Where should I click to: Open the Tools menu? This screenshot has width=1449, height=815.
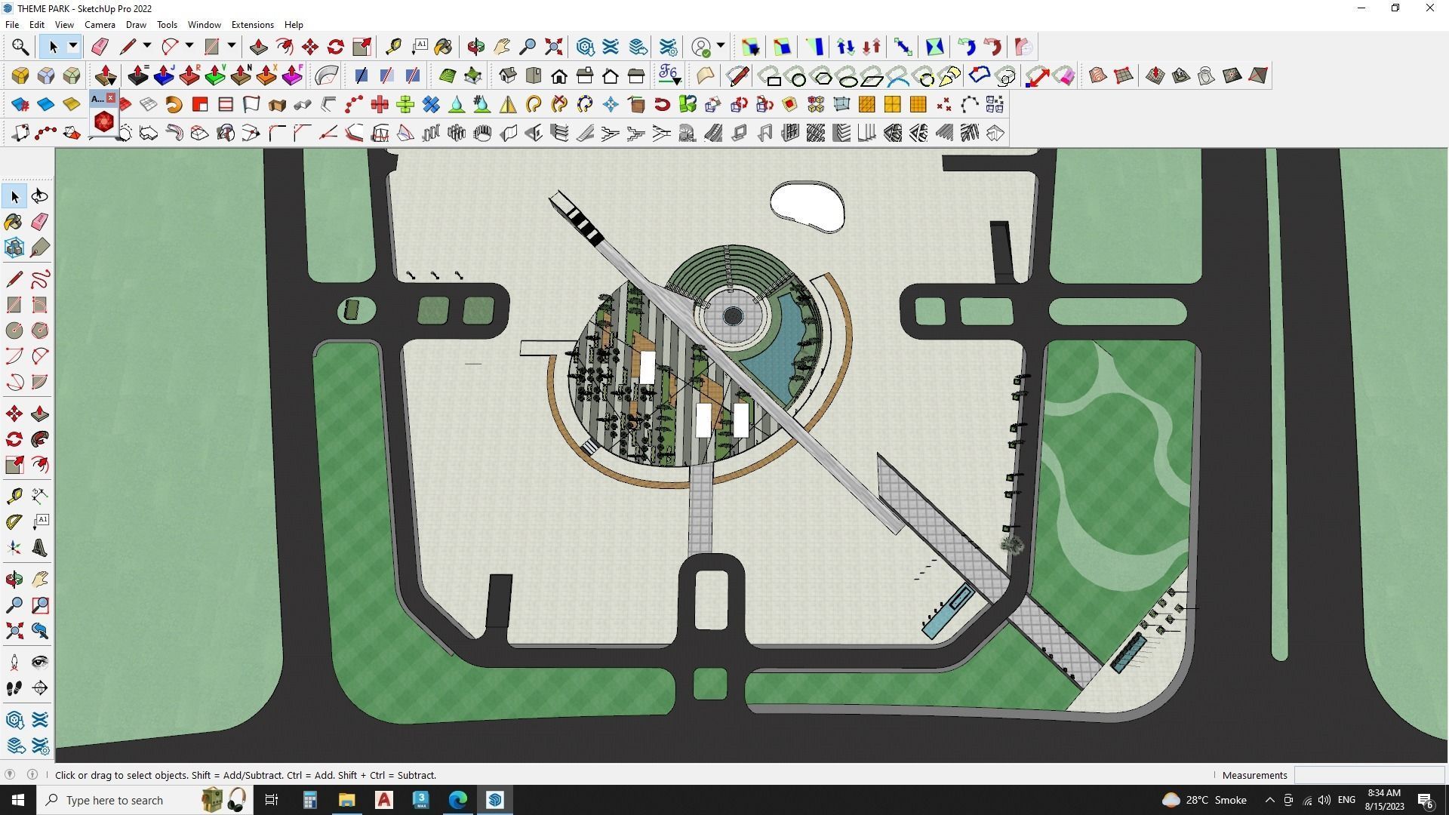[167, 25]
